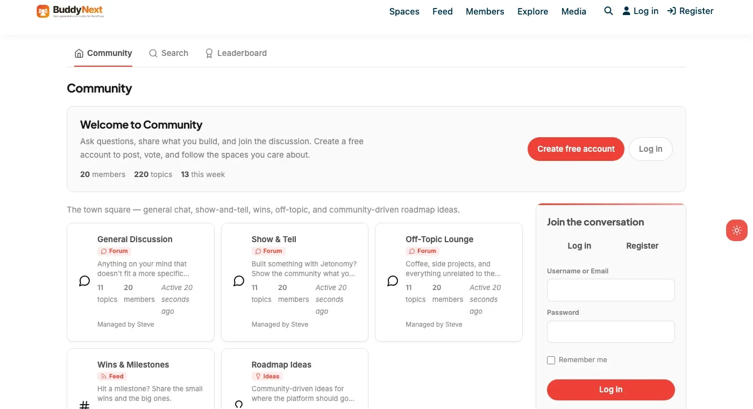Click Create free account button
This screenshot has width=753, height=409.
[576, 149]
